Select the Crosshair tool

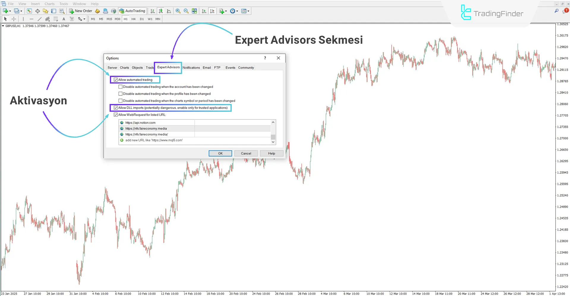pyautogui.click(x=14, y=19)
